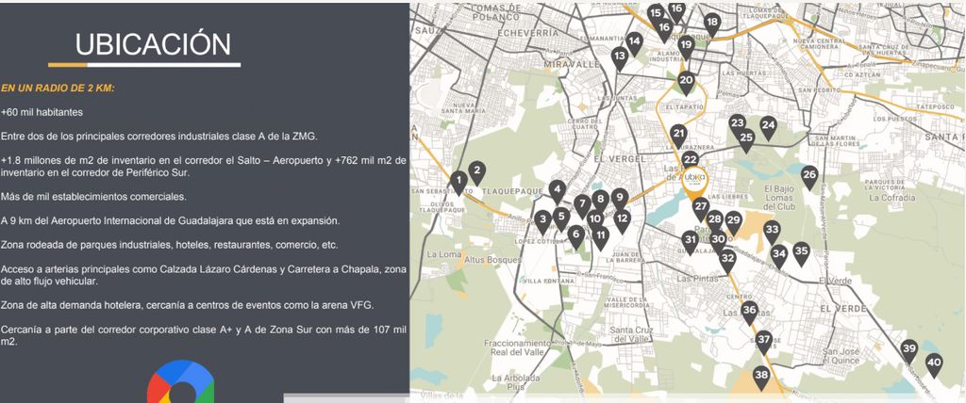Viewport: 966px width, 403px height.
Task: Select map pin number 24
Action: [x=768, y=125]
